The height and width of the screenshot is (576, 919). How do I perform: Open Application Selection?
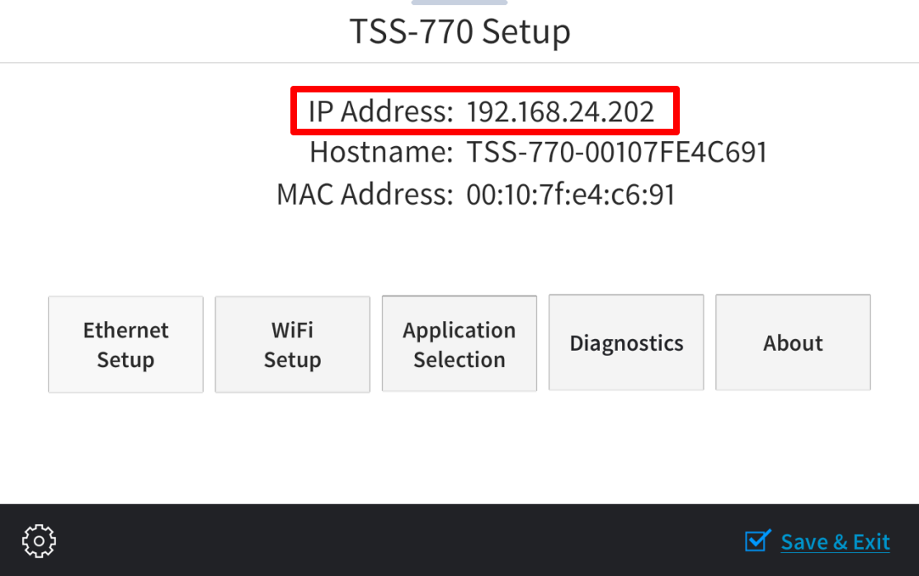[x=459, y=344]
